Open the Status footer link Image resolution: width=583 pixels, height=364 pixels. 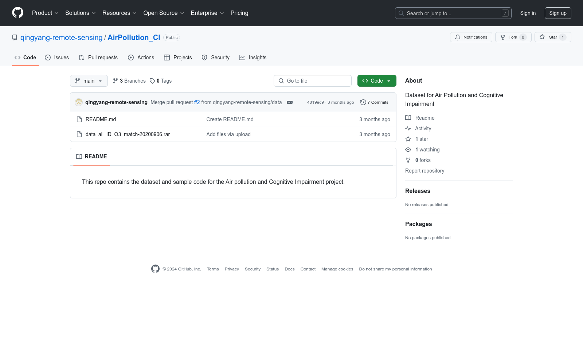(x=273, y=269)
